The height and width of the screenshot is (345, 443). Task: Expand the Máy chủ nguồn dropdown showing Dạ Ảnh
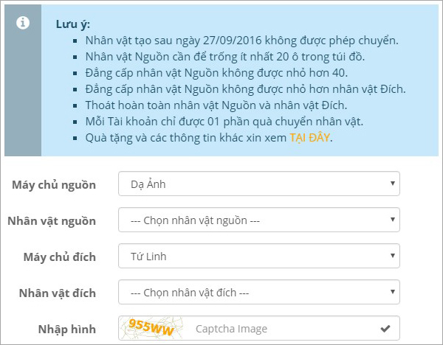pyautogui.click(x=258, y=184)
